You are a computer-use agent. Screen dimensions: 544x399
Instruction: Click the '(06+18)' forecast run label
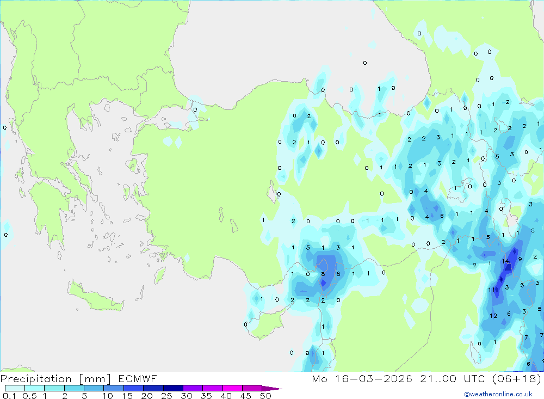click(x=517, y=378)
